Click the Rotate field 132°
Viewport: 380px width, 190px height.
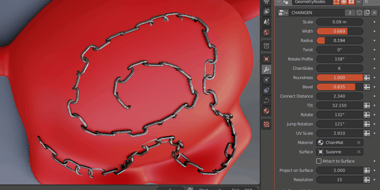coord(340,115)
